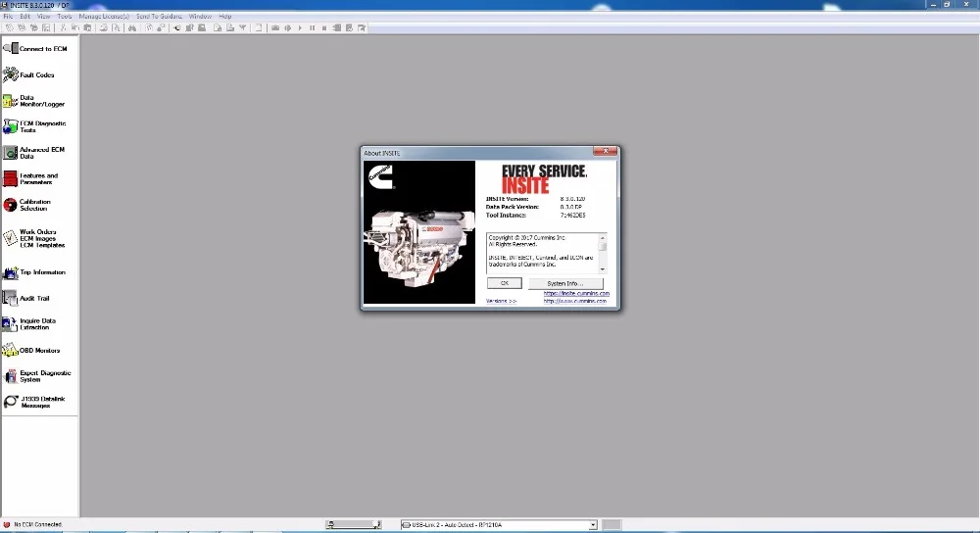The width and height of the screenshot is (980, 533).
Task: Click the Copy toolbar icon
Action: pyautogui.click(x=75, y=28)
